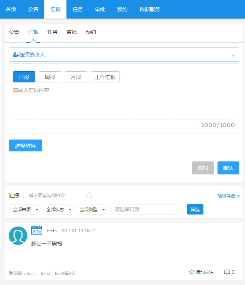This screenshot has height=285, width=245.
Task: Click test5's user avatar
Action: (x=18, y=236)
